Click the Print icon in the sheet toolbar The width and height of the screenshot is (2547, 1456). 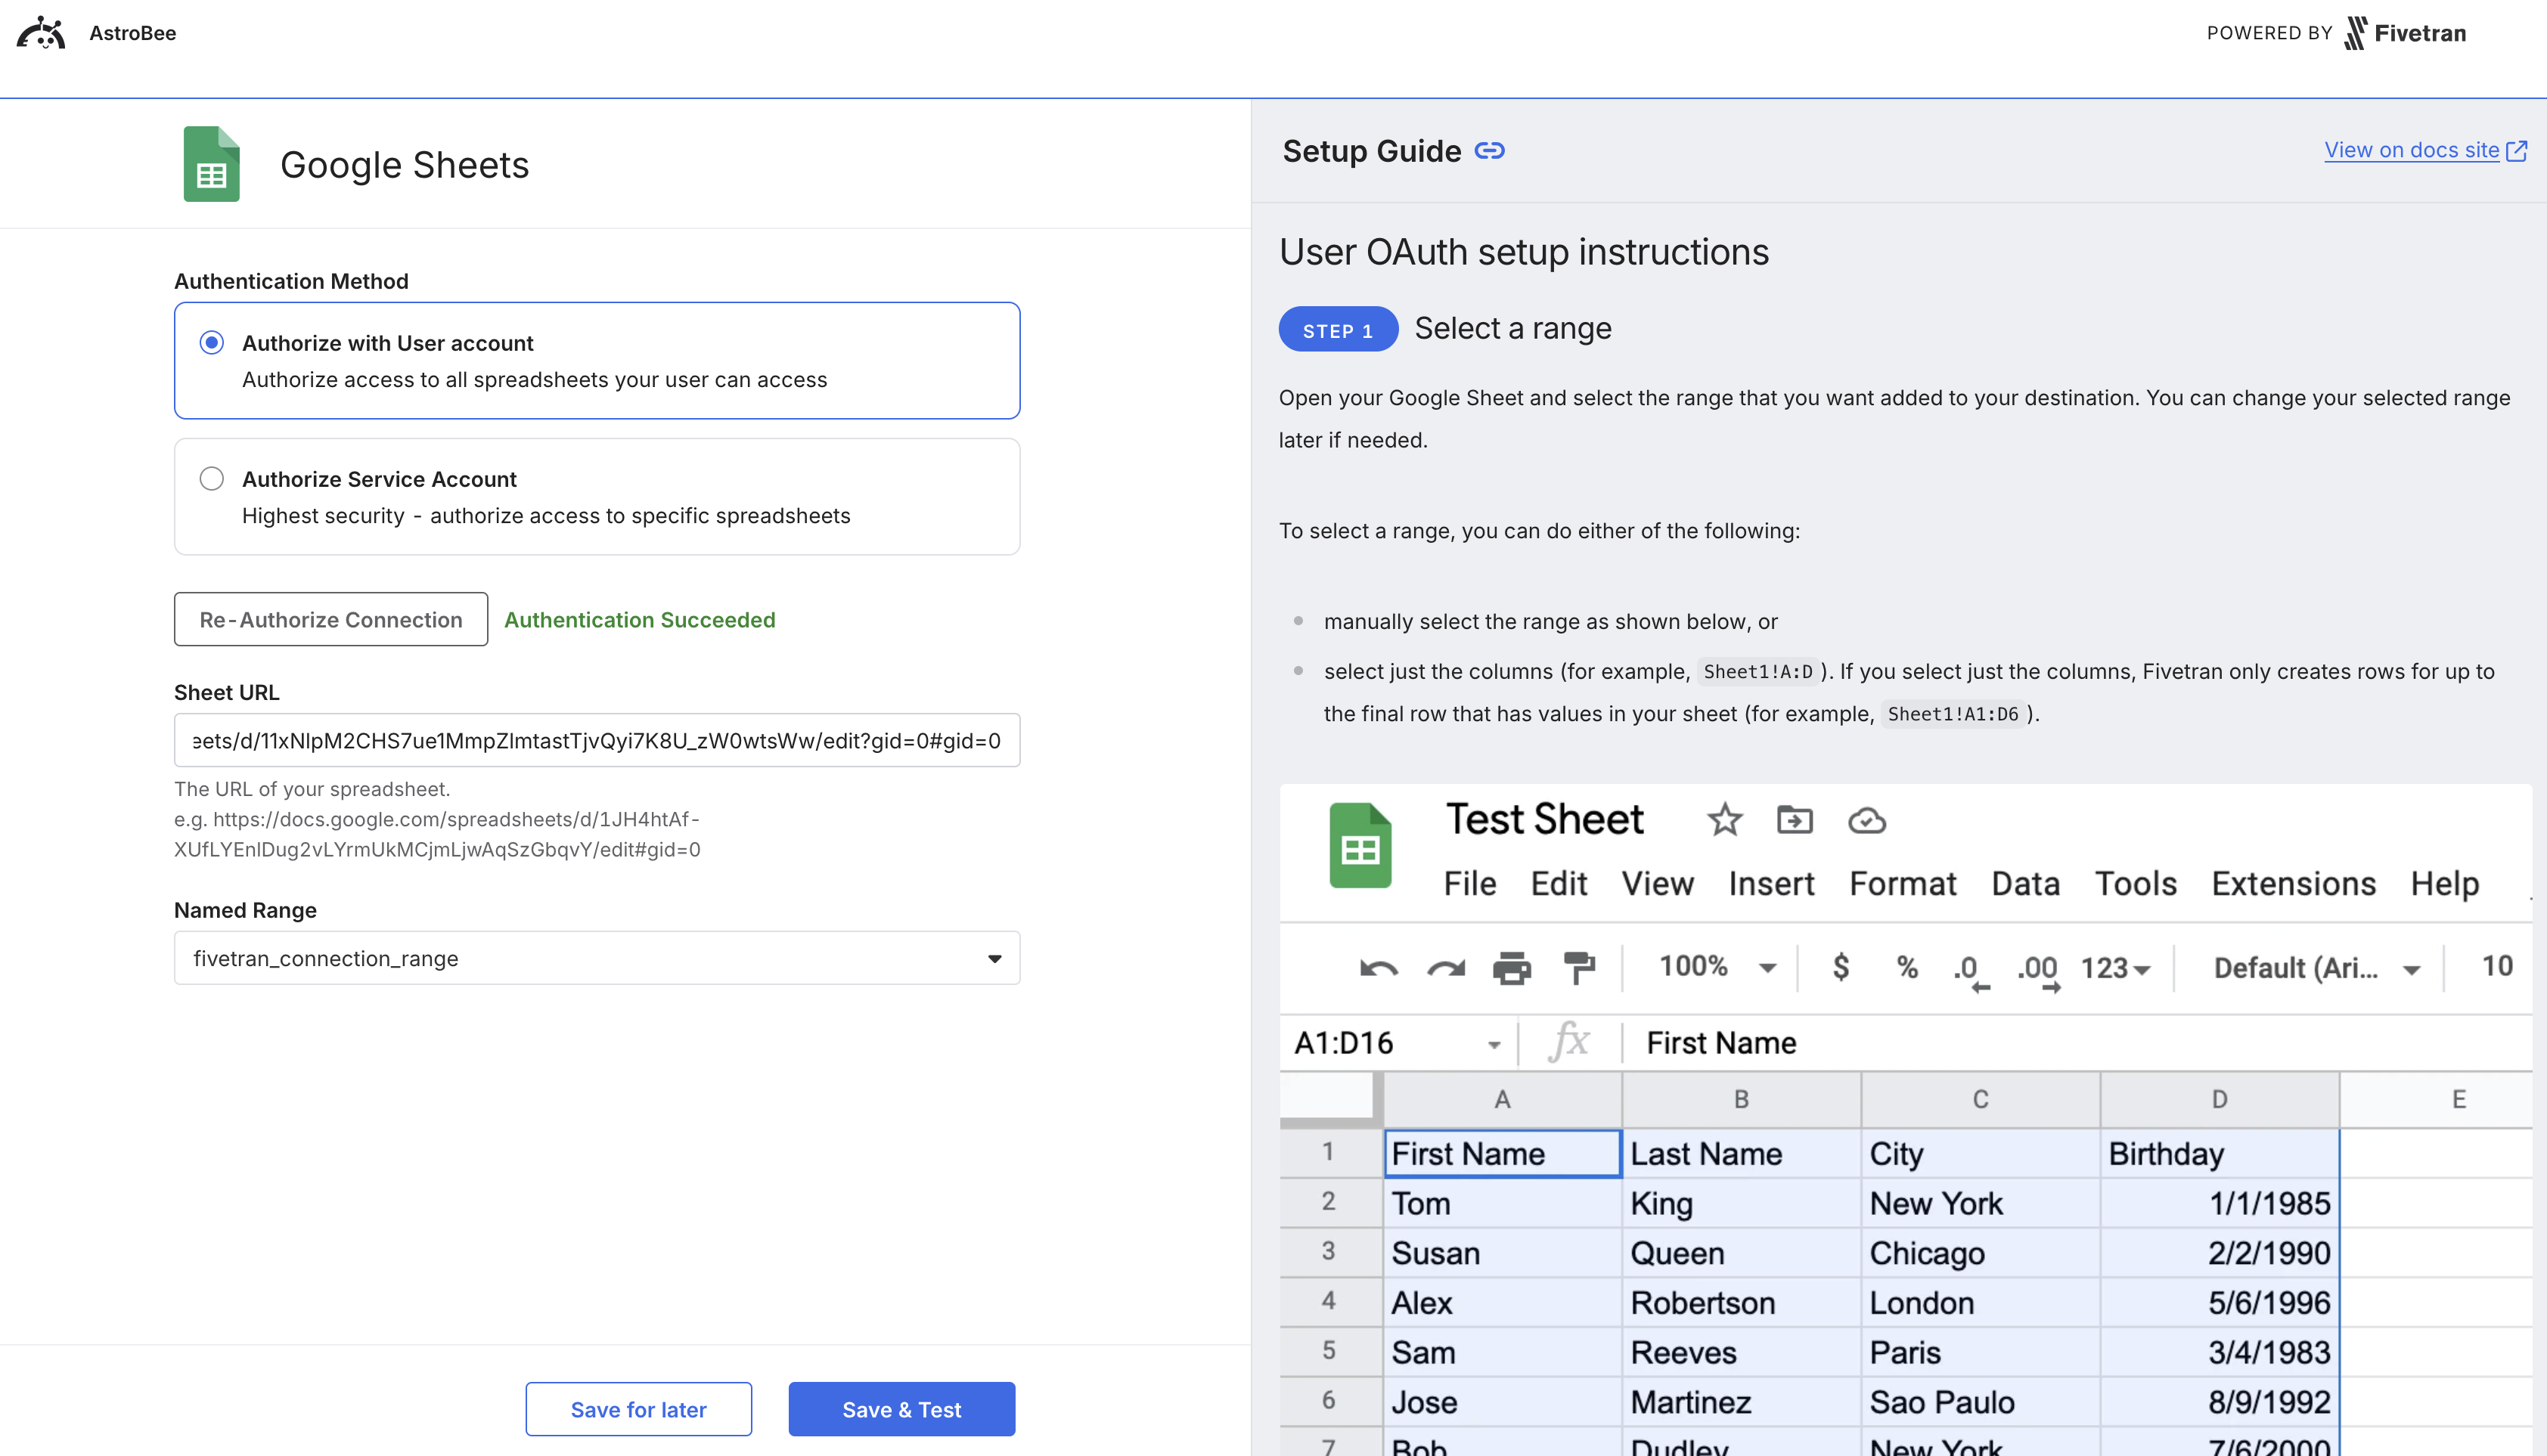[x=1512, y=967]
